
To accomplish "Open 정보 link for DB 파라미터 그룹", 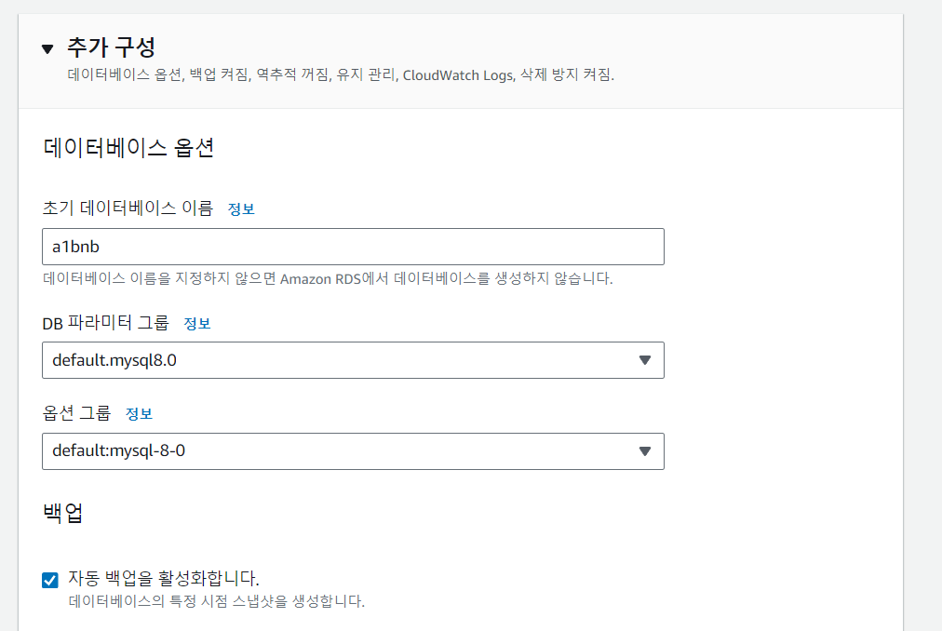I will pyautogui.click(x=197, y=323).
